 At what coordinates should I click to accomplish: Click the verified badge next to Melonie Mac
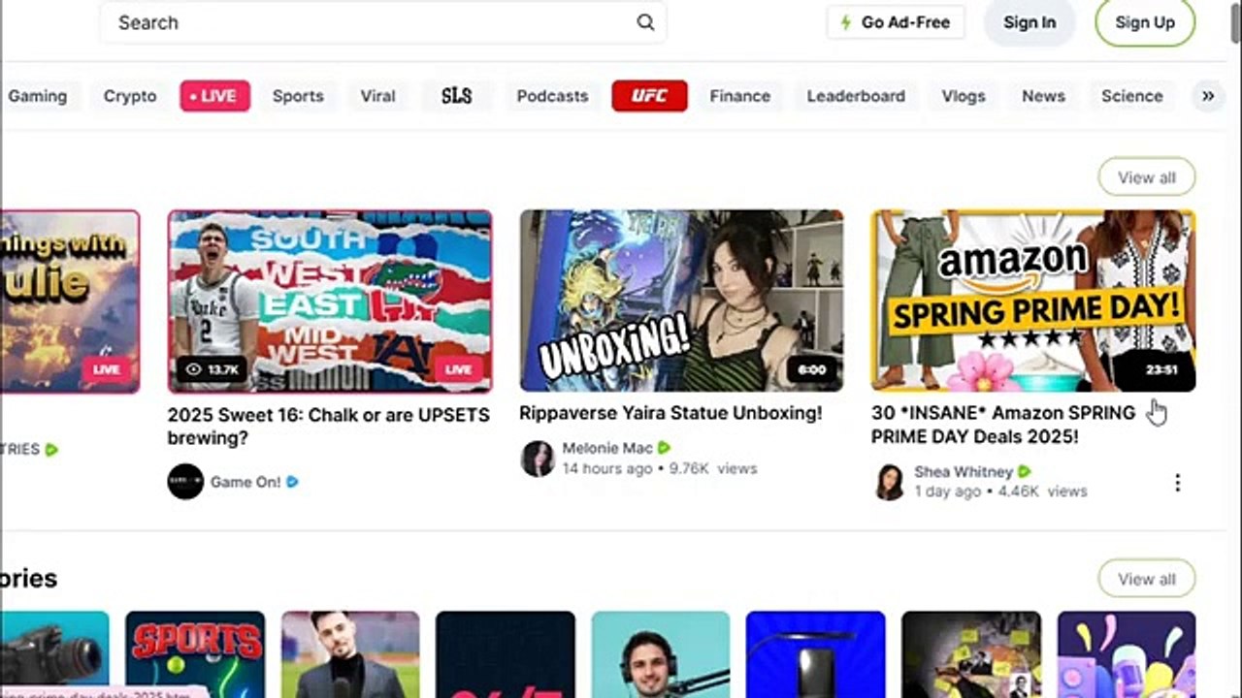click(665, 448)
